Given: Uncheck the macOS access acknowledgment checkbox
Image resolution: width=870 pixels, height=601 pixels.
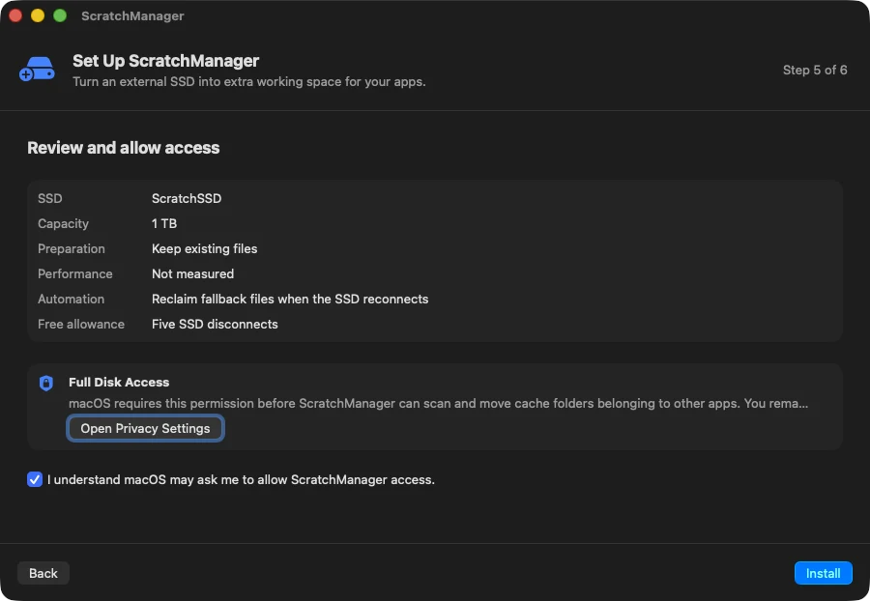Looking at the screenshot, I should point(35,479).
